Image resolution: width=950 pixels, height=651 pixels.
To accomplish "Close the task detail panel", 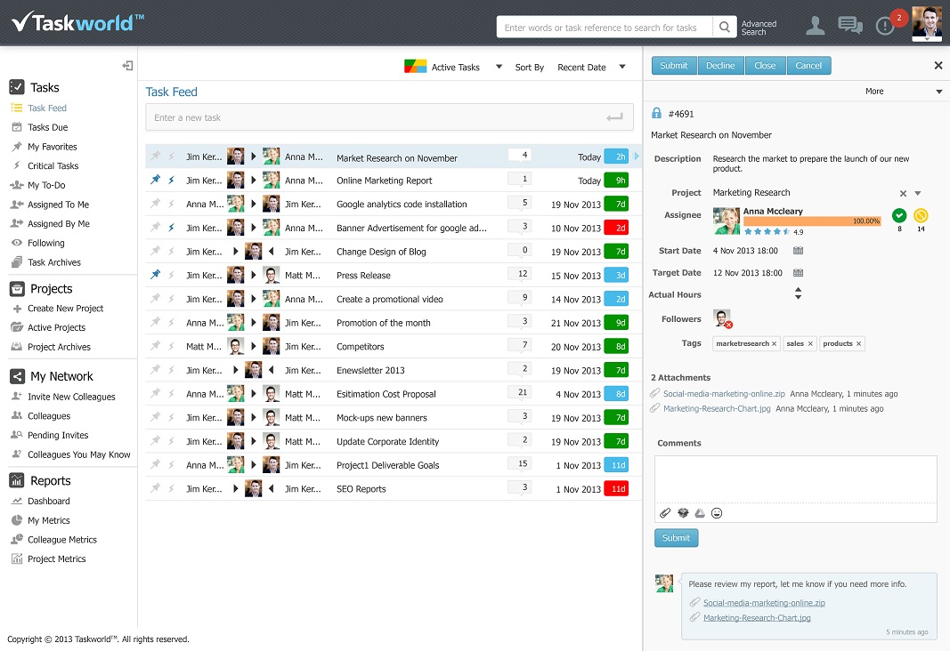I will tap(938, 65).
